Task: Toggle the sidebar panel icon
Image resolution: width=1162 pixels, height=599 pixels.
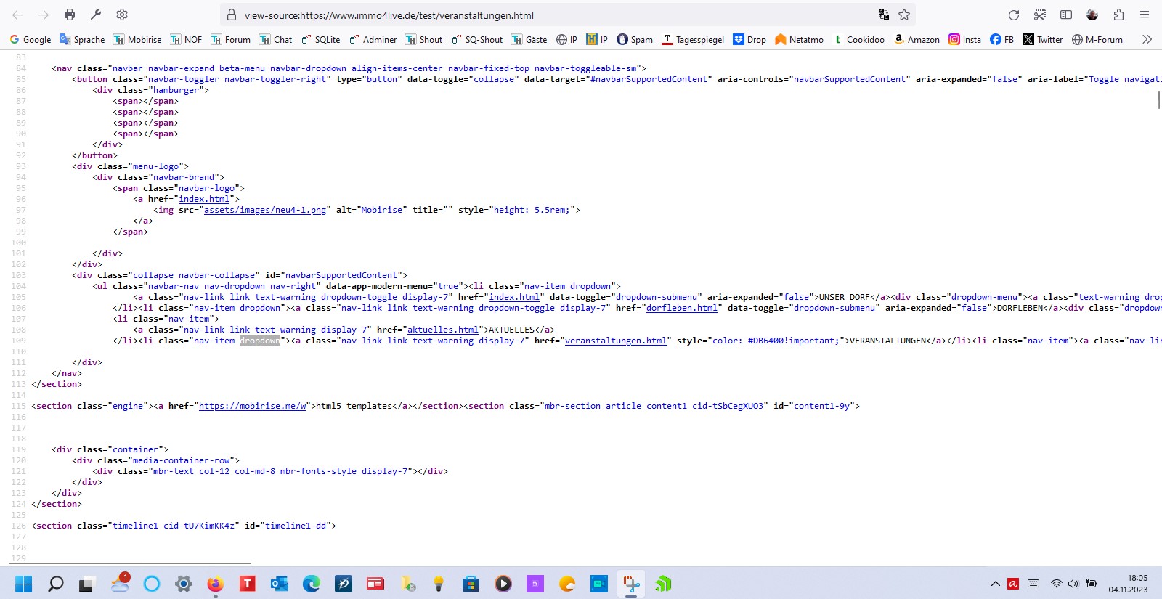Action: coord(1066,15)
